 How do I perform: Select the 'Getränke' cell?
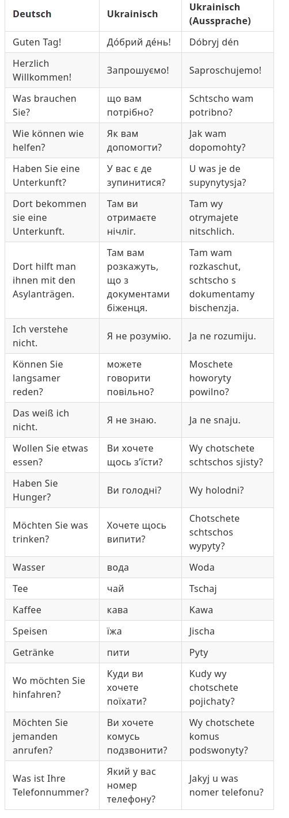52,652
